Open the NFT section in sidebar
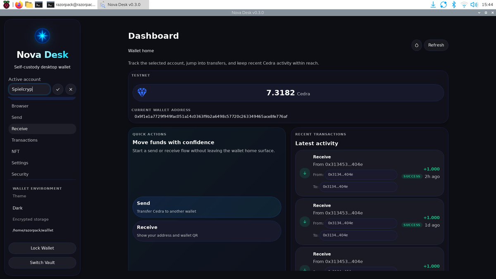This screenshot has width=496, height=279. (42, 151)
